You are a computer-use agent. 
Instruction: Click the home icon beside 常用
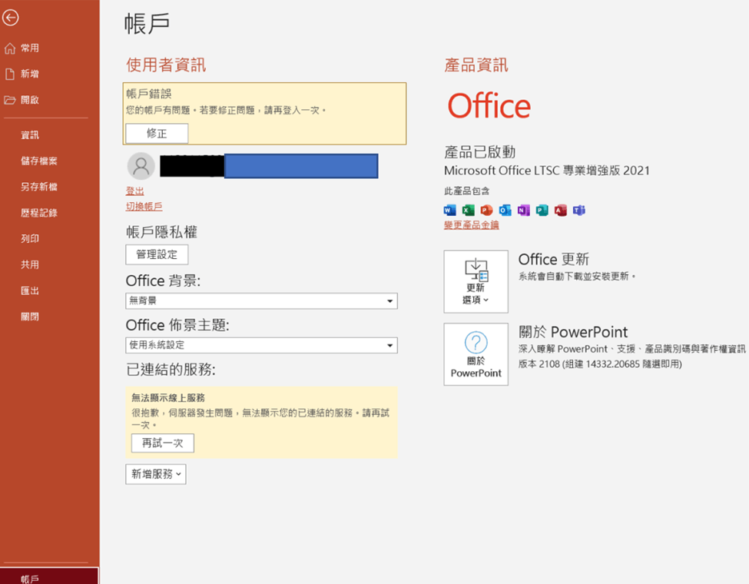click(x=9, y=48)
